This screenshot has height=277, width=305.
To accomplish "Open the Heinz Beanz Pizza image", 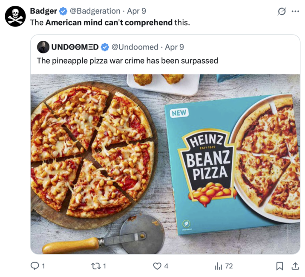I will tap(165, 164).
